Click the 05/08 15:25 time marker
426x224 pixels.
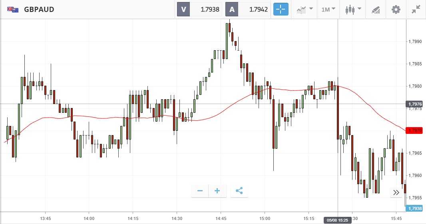click(x=338, y=220)
